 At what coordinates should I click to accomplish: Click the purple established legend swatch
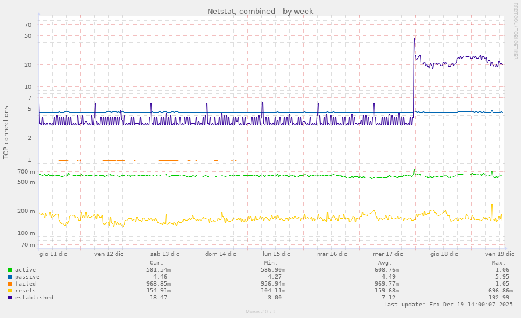click(x=10, y=298)
